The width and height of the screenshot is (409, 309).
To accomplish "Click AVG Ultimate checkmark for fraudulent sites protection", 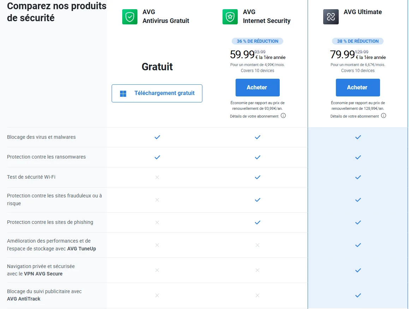I will pos(358,200).
